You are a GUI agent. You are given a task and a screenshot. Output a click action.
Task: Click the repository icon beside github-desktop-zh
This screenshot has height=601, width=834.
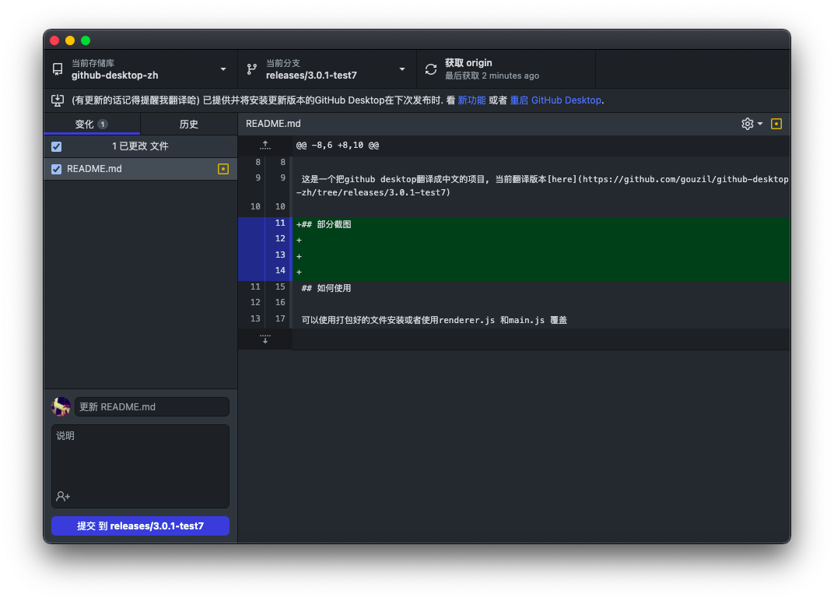[x=58, y=69]
